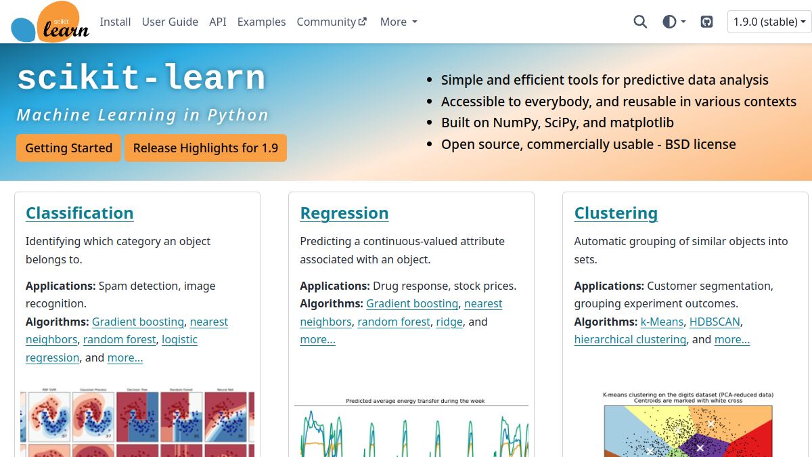This screenshot has height=457, width=812.
Task: Expand the More menu
Action: 399,22
